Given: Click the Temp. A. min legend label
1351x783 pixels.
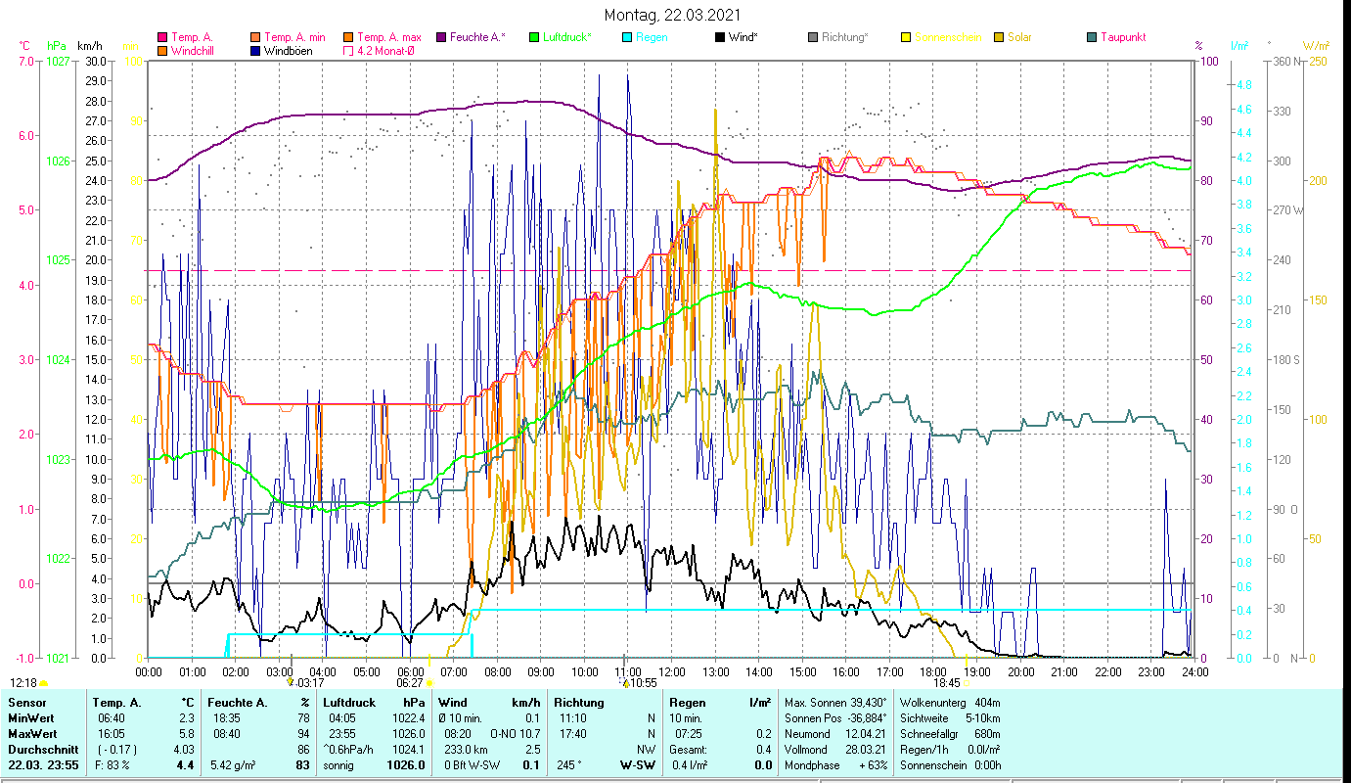Looking at the screenshot, I should coord(294,37).
